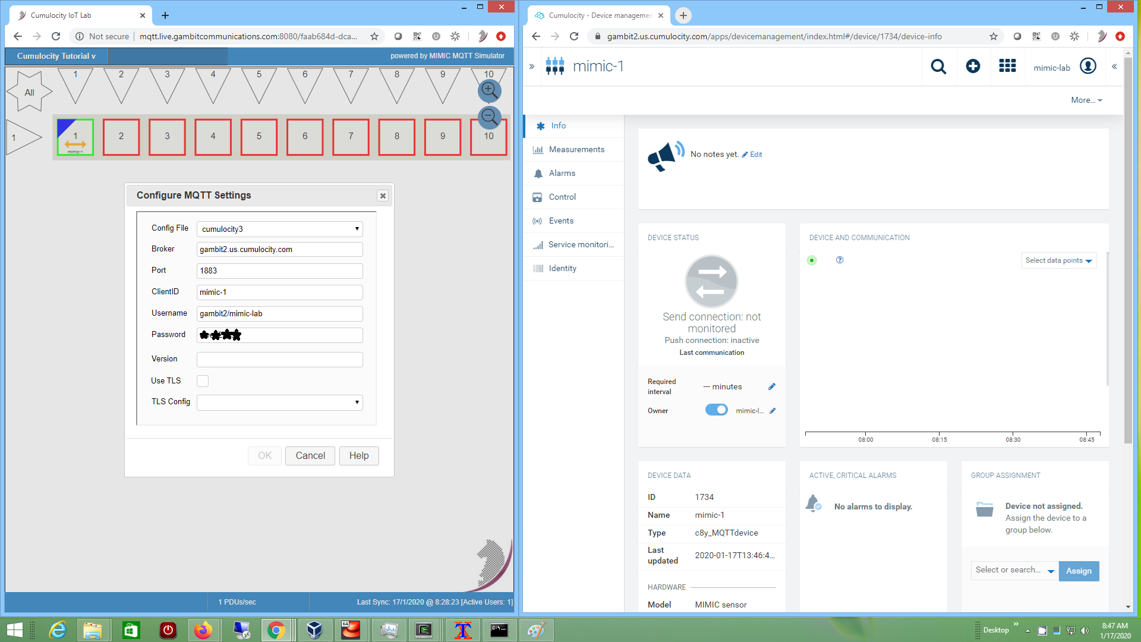Screen dimensions: 1141x642
Task: Open Chrome from taskbar
Action: point(276,630)
